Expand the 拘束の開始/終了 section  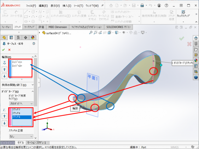pos(33,85)
